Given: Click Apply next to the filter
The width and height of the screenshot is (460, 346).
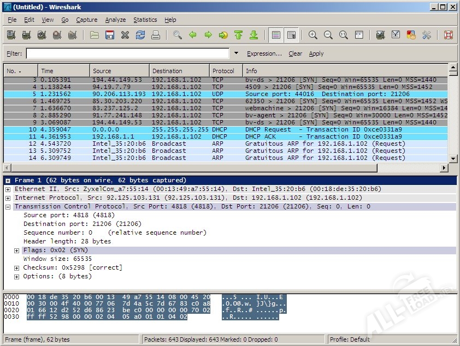Looking at the screenshot, I should click(316, 53).
